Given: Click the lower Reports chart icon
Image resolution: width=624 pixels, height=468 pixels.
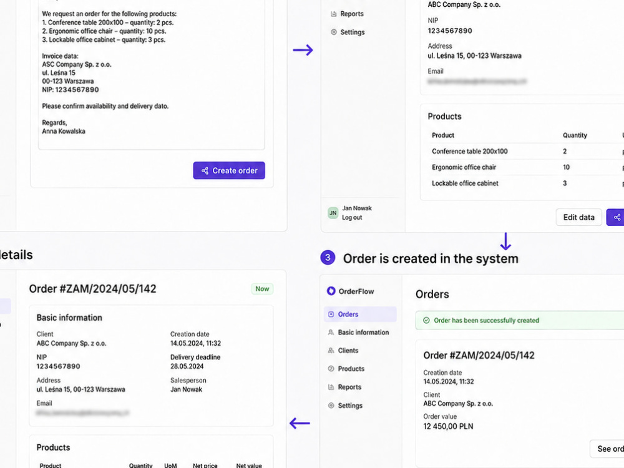Looking at the screenshot, I should tap(331, 387).
